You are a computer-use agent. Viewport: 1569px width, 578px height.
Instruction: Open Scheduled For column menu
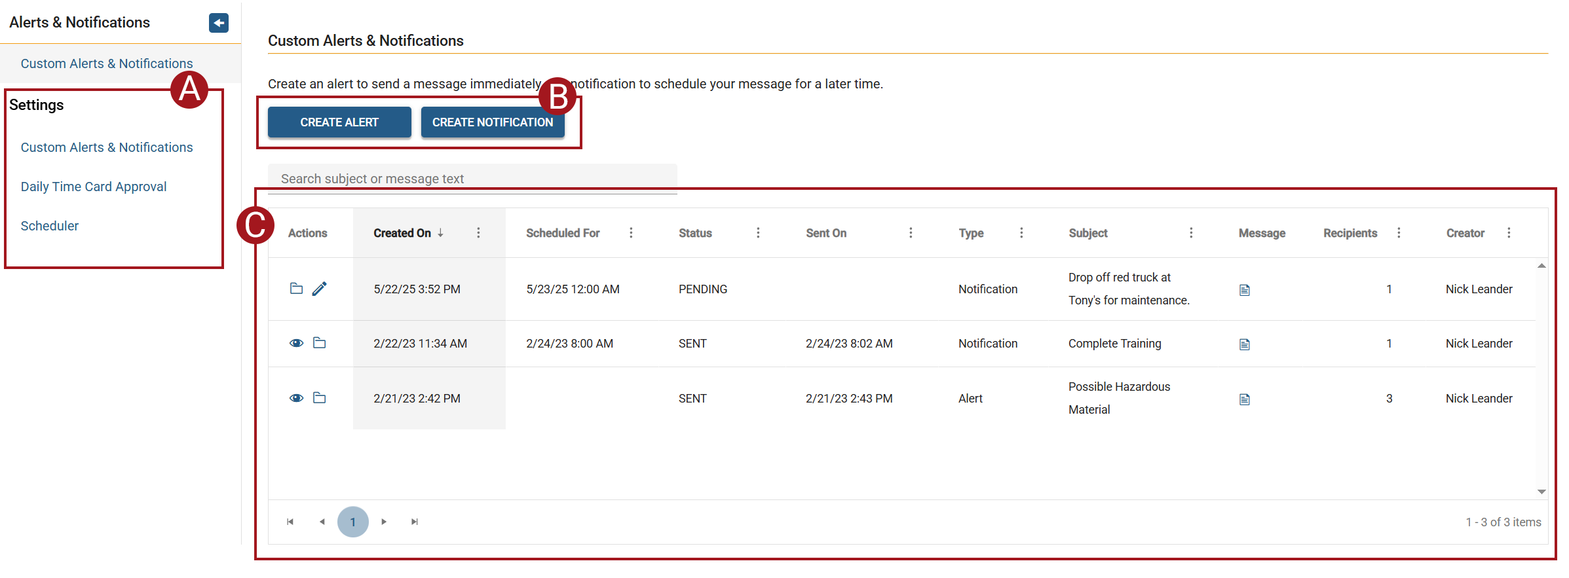click(631, 233)
